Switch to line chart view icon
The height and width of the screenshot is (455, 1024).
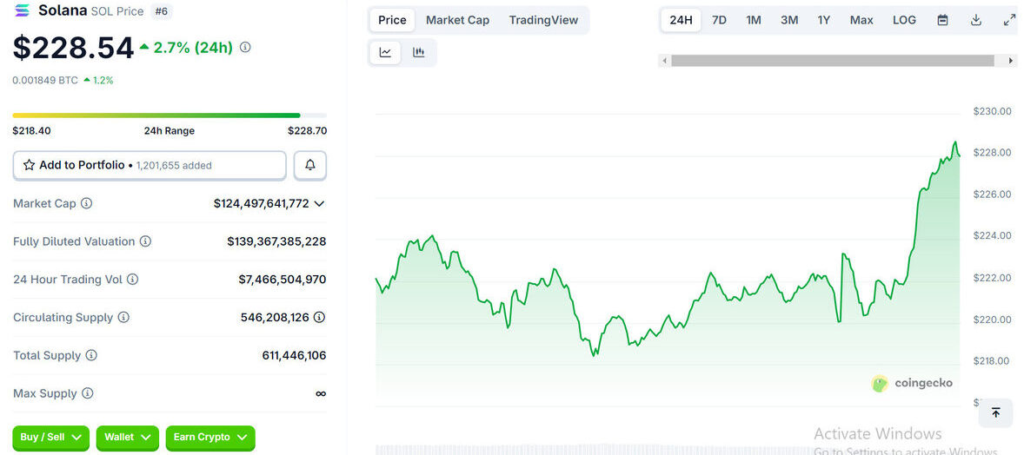pos(385,53)
